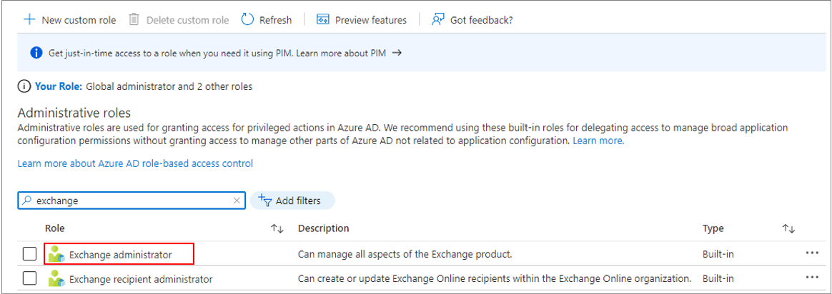The image size is (832, 294).
Task: Open more options for Exchange recipient administrator row
Action: [x=812, y=277]
